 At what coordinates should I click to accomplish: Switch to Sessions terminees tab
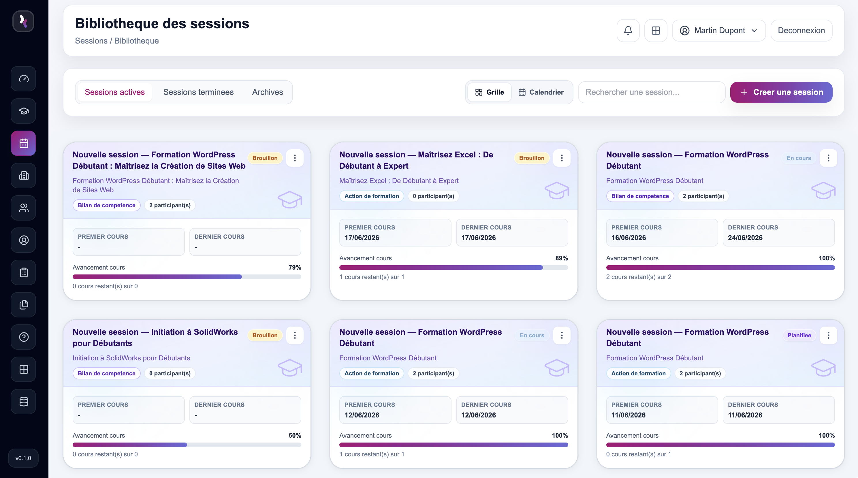point(199,92)
